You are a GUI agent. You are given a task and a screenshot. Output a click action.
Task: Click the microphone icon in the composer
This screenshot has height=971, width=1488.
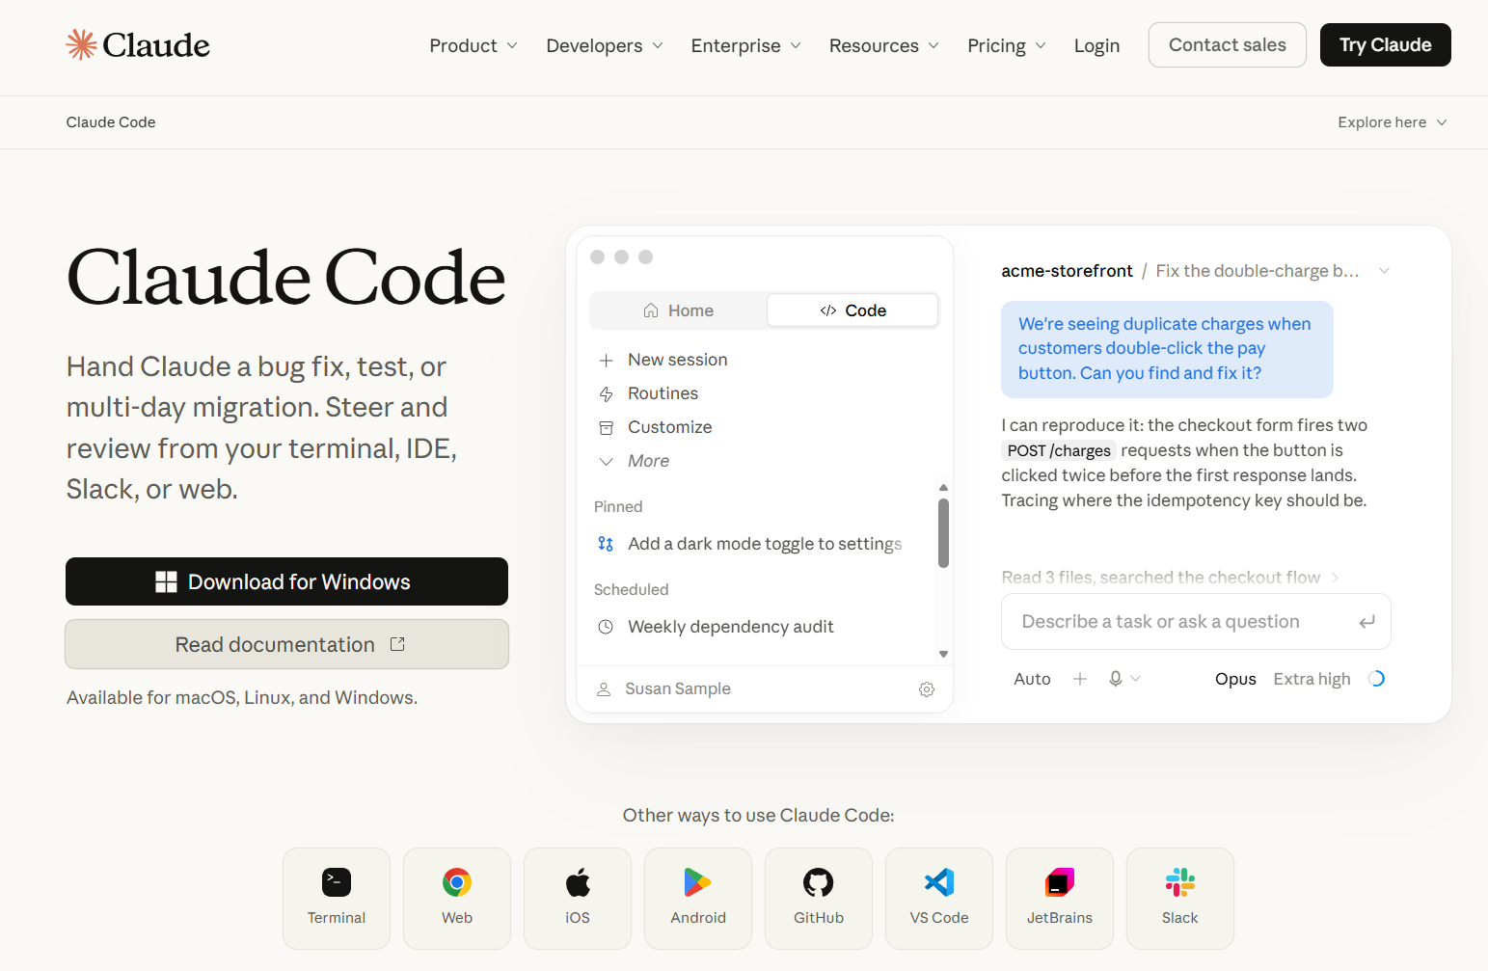tap(1116, 679)
